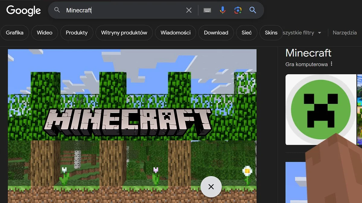Screen dimensions: 362x203
Task: Open the Produkty results filter
Action: tap(77, 33)
